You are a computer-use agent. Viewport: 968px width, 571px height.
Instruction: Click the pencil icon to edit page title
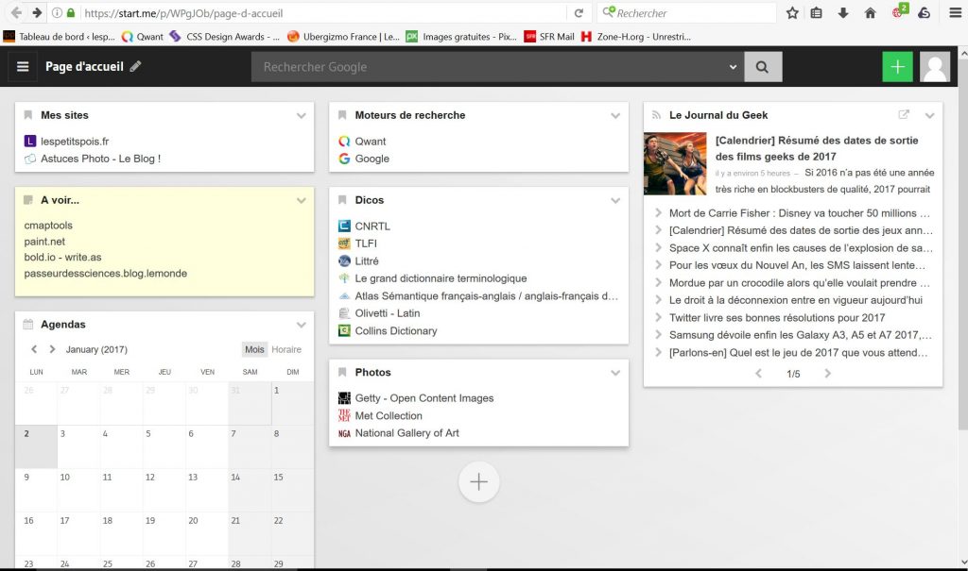click(x=136, y=67)
